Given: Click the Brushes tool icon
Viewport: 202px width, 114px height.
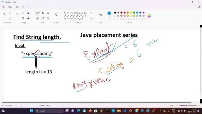Looking at the screenshot, I should click(56, 15).
